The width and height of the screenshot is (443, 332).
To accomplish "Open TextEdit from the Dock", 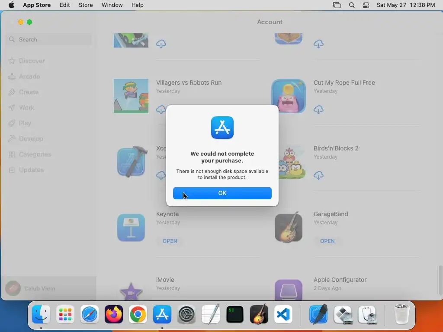I will (x=211, y=314).
